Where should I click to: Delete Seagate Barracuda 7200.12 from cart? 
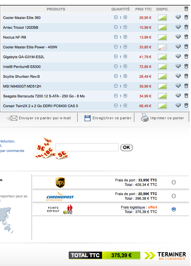click(x=186, y=96)
